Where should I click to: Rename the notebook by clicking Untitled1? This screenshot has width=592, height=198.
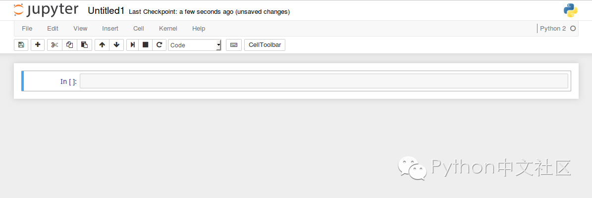coord(106,11)
